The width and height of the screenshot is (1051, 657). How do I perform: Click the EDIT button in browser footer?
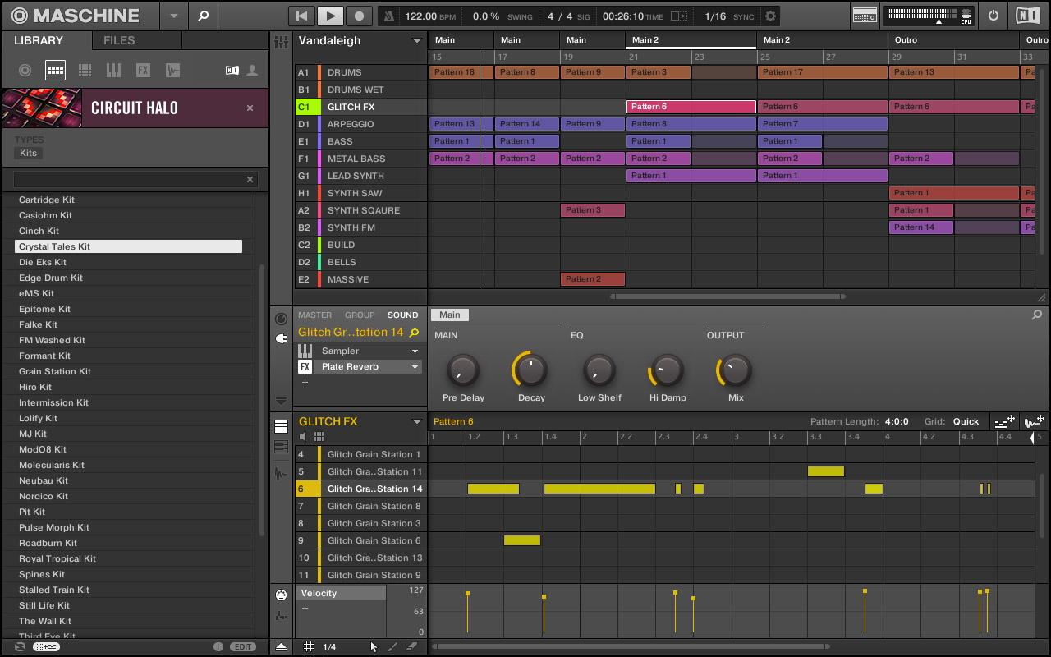click(x=242, y=647)
